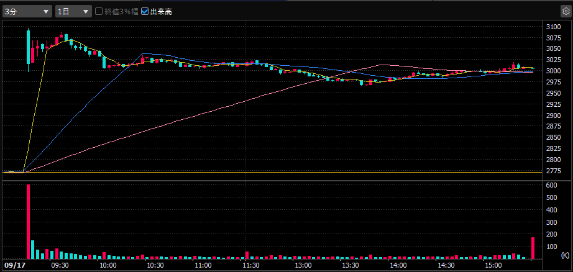
Task: Click the 2775 price axis label
Action: pyautogui.click(x=553, y=171)
